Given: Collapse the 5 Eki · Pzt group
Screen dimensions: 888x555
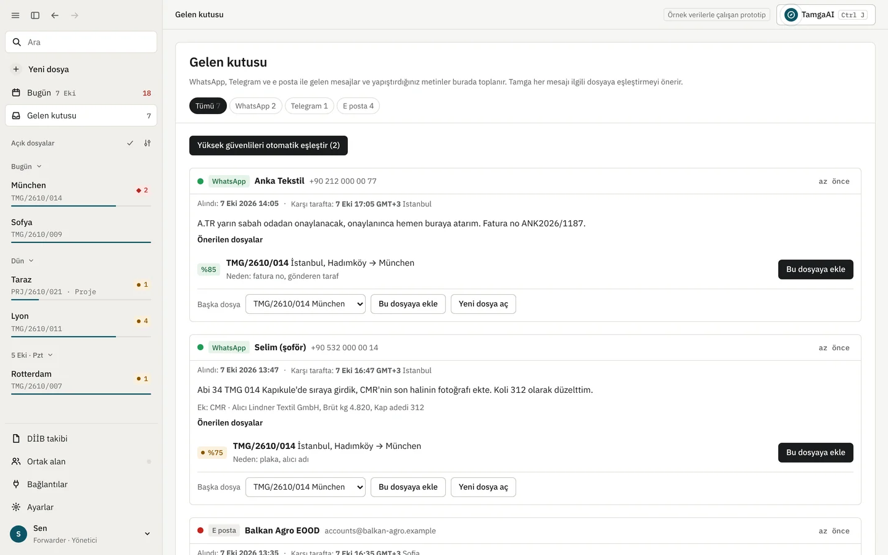Looking at the screenshot, I should tap(32, 355).
